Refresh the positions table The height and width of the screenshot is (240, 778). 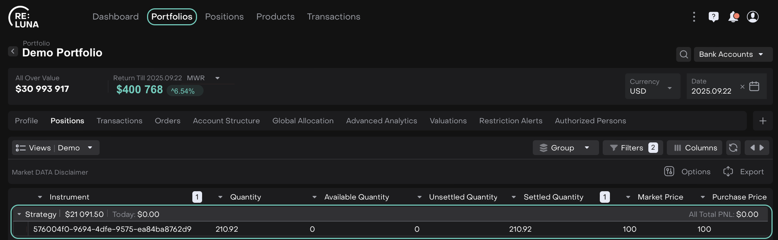(x=733, y=148)
